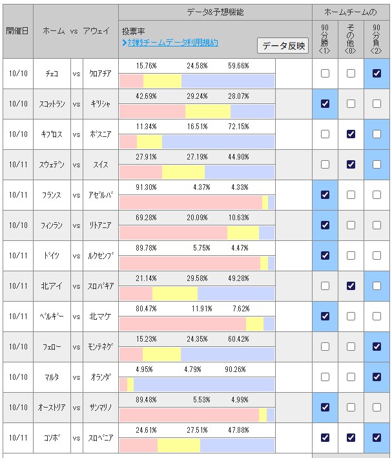
Task: Check home win for Czech vs Croatia
Action: [325, 74]
